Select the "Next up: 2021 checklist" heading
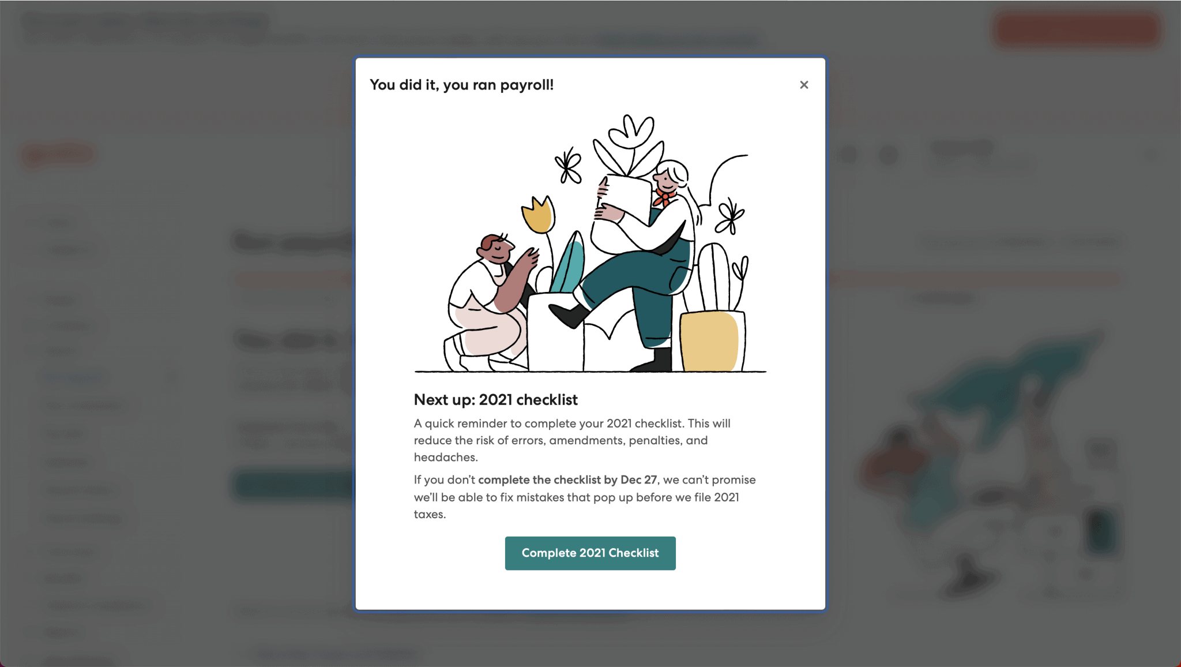The height and width of the screenshot is (667, 1181). click(495, 399)
